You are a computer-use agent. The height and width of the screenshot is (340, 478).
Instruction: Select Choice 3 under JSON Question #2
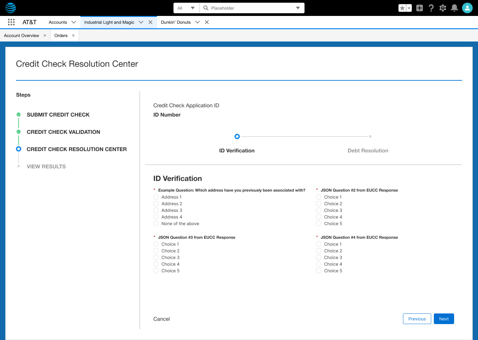[x=319, y=210]
